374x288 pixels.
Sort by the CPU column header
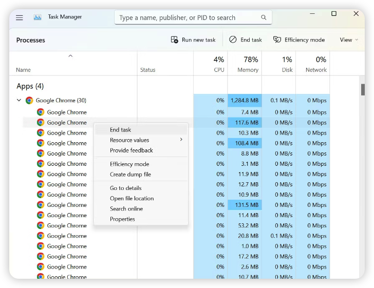click(219, 70)
